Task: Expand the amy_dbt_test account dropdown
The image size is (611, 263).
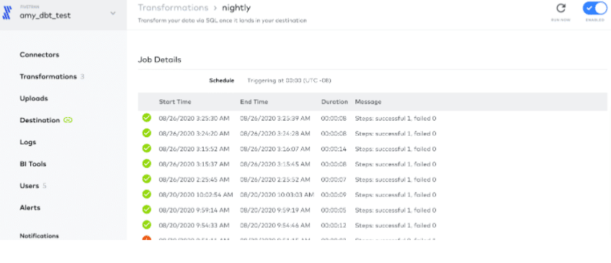Action: pyautogui.click(x=112, y=13)
